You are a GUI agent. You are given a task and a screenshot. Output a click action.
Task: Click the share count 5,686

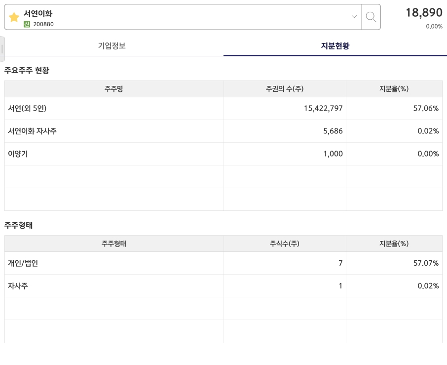click(333, 131)
